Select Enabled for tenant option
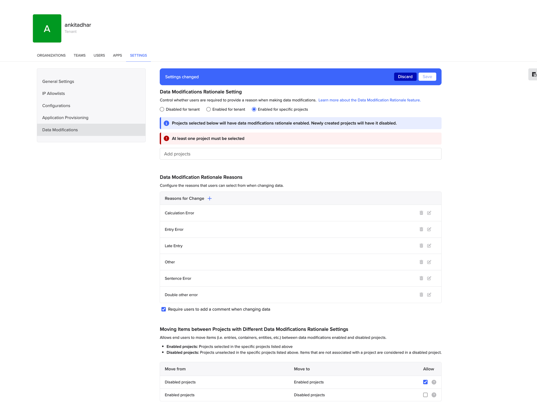Viewport: 537px width, 403px height. 208,109
